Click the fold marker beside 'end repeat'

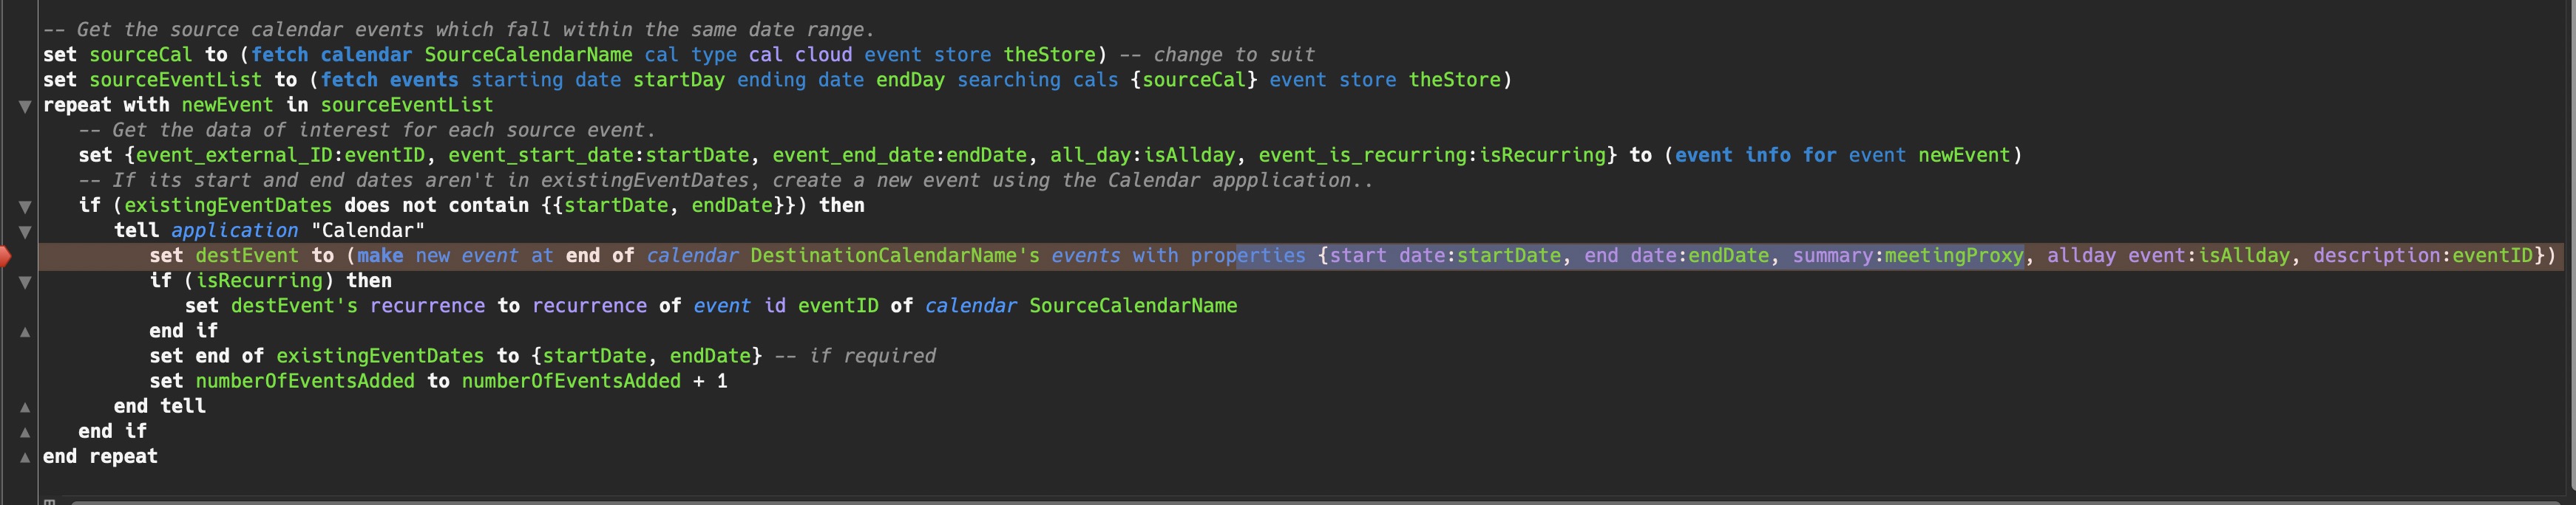[x=24, y=457]
